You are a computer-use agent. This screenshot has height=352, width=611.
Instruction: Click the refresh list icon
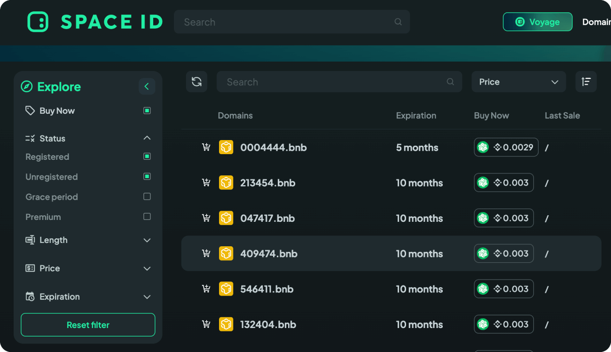[196, 82]
